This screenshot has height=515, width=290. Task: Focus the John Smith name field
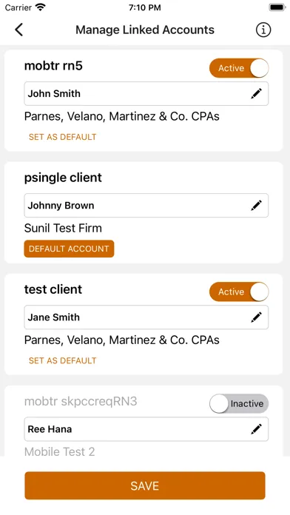(146, 94)
